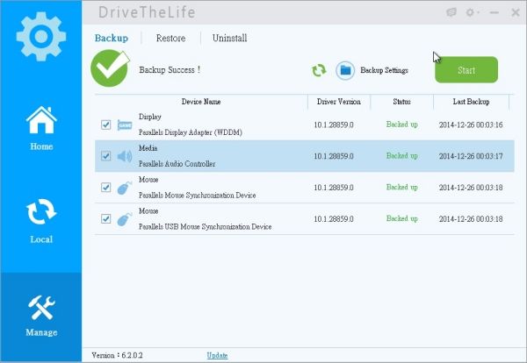Image resolution: width=527 pixels, height=363 pixels.
Task: Open the Manage section in sidebar
Action: pos(41,316)
